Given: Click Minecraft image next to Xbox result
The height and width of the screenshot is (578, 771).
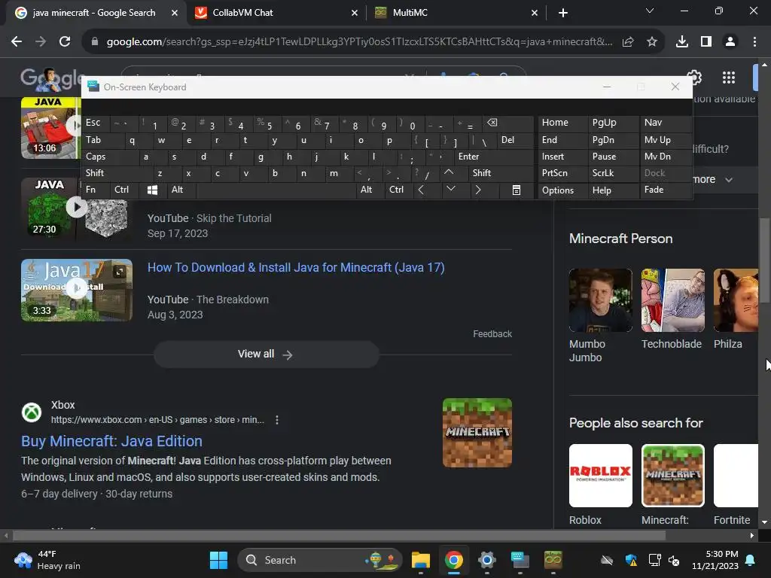Looking at the screenshot, I should (477, 433).
